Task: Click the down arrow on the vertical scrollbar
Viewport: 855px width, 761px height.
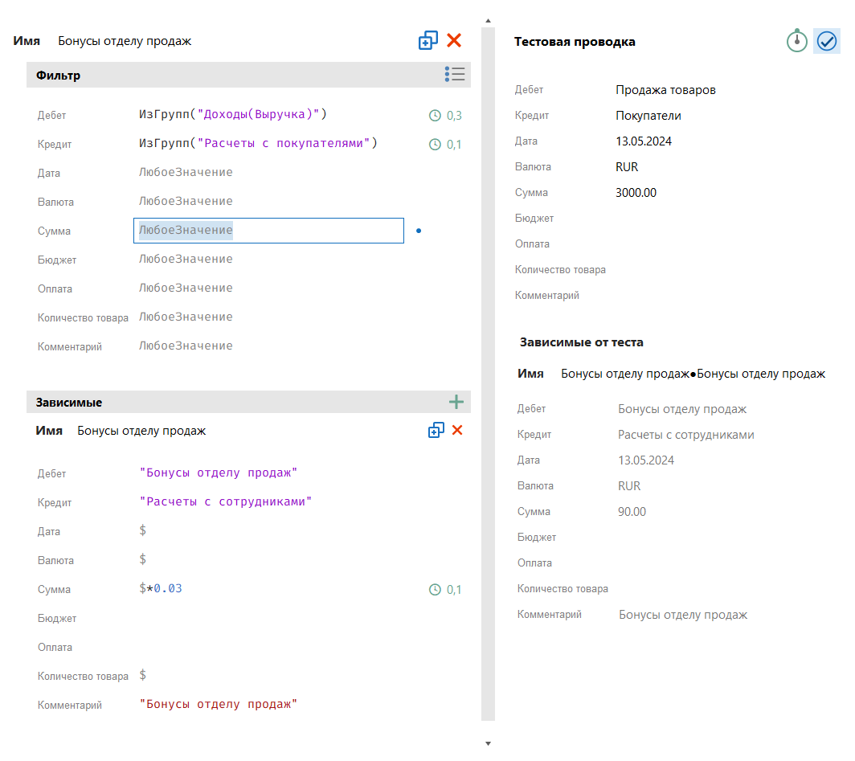Action: [x=488, y=743]
